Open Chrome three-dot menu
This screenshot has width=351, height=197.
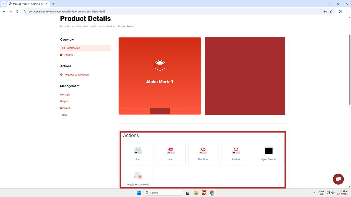[347, 11]
